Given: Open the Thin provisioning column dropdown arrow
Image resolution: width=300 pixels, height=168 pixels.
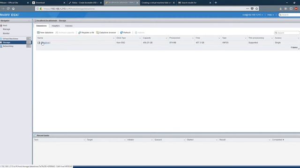Looking at the screenshot, I should [x=272, y=38].
